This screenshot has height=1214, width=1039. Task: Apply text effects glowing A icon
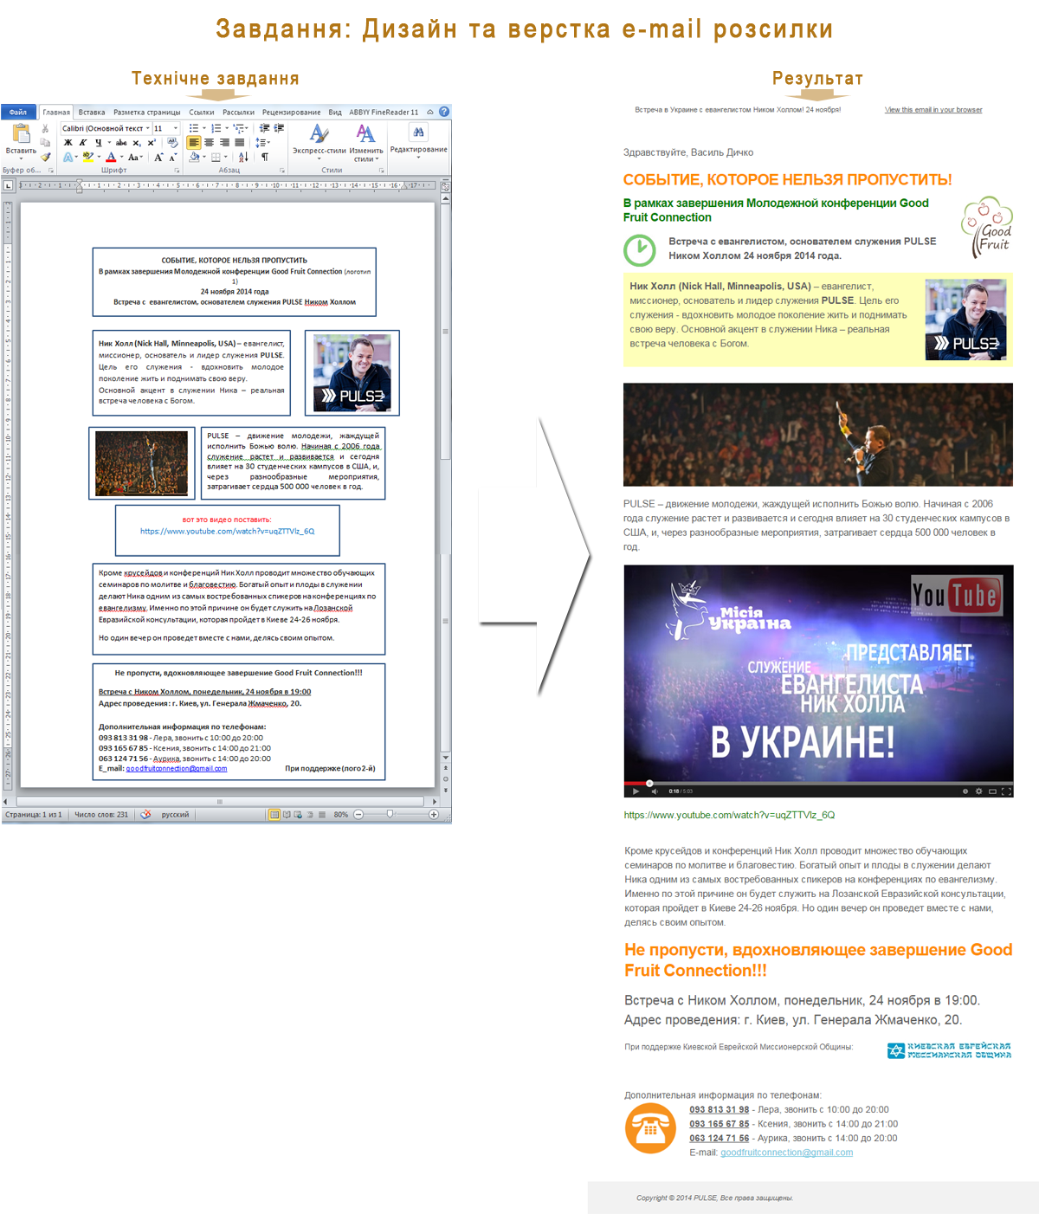pos(68,158)
